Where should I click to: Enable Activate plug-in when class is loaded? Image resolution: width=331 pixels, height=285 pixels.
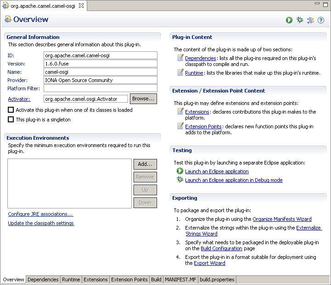pyautogui.click(x=11, y=110)
